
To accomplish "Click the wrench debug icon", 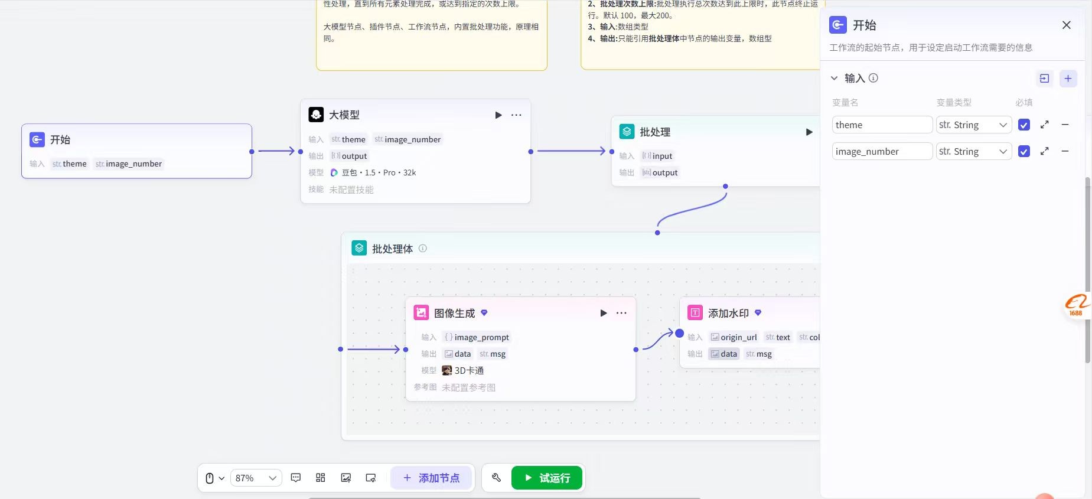I will tap(496, 478).
